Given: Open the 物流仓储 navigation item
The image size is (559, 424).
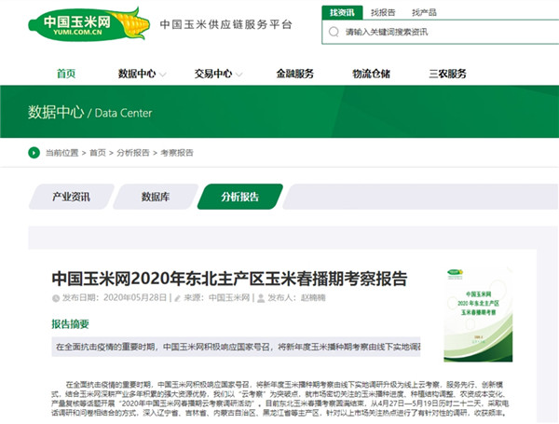Looking at the screenshot, I should 371,74.
